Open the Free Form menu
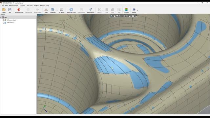Screen dimensions: 210x118 pyautogui.click(x=30, y=6)
